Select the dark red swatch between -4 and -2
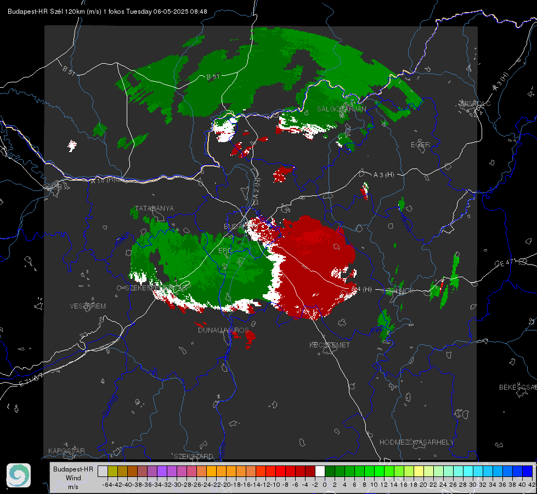Image resolution: width=537 pixels, height=494 pixels. coord(310,471)
